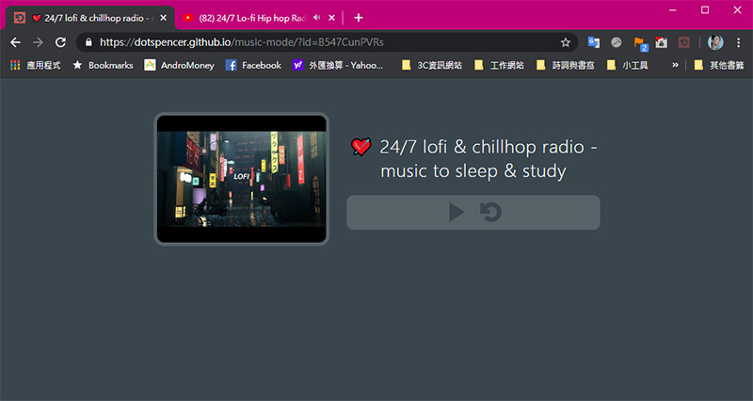Go back to the previous page
This screenshot has width=753, height=401.
coord(15,42)
